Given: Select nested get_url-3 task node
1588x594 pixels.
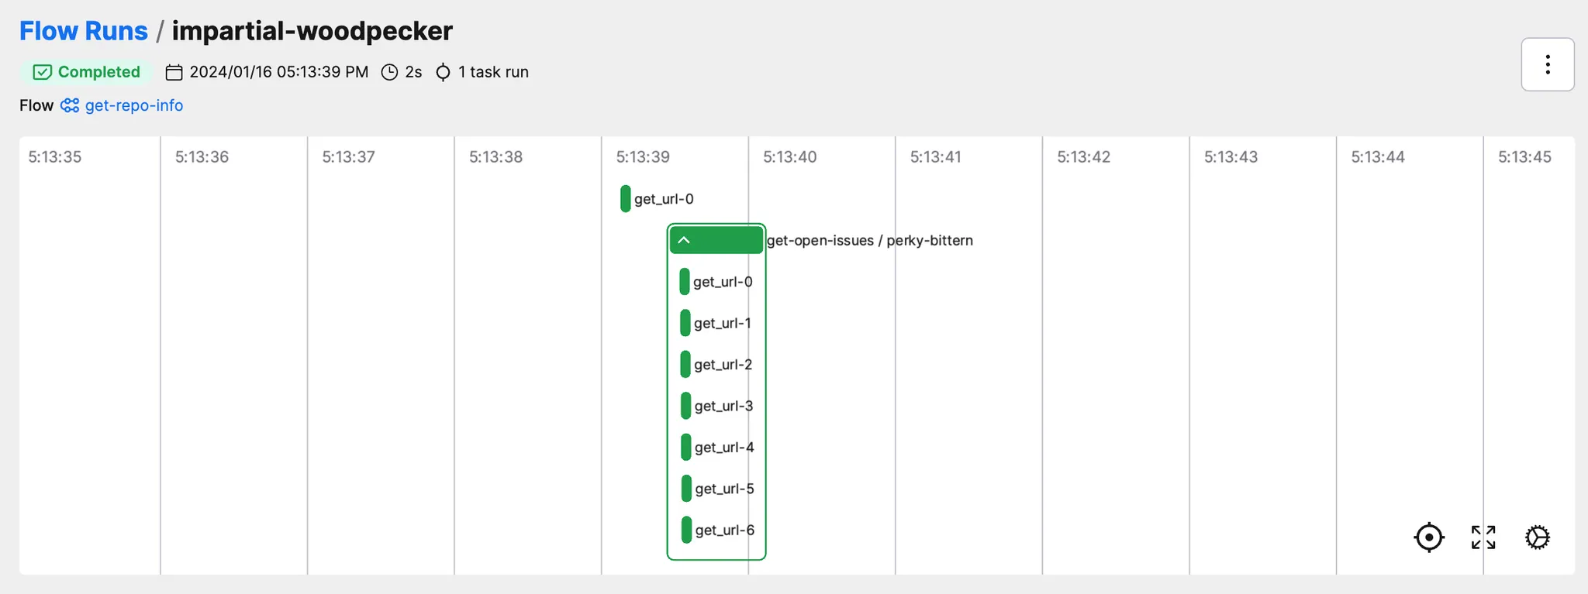Looking at the screenshot, I should 686,406.
